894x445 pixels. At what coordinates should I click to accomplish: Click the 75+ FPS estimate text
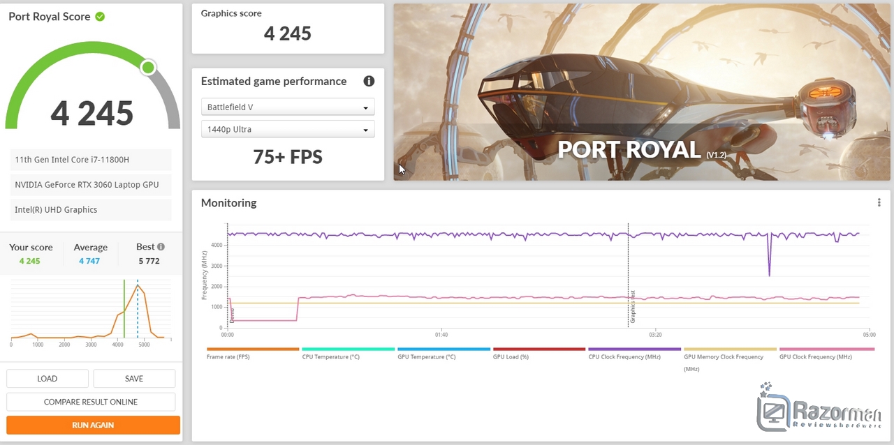coord(288,157)
